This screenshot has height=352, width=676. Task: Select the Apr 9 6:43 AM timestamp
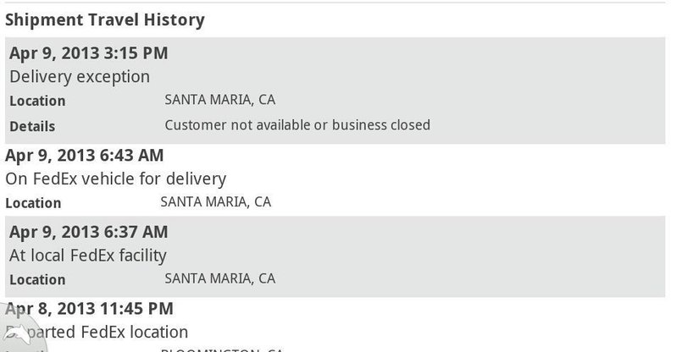(x=85, y=155)
